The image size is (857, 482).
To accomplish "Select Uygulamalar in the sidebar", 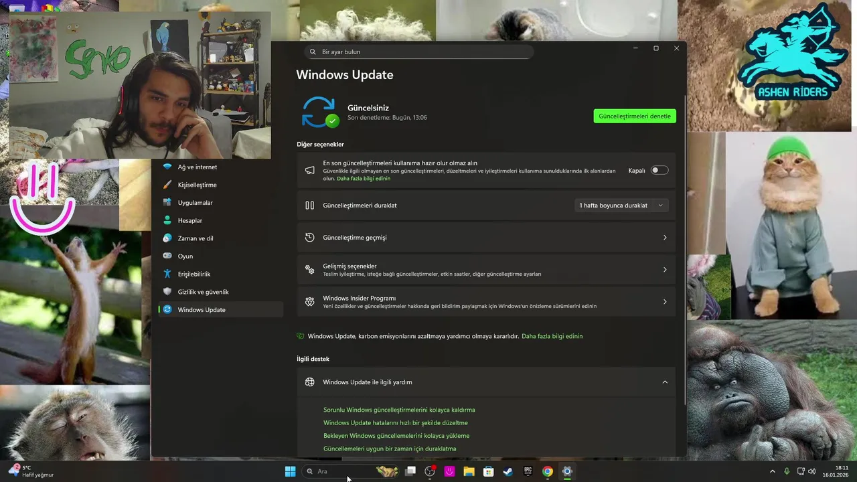I will click(x=220, y=203).
